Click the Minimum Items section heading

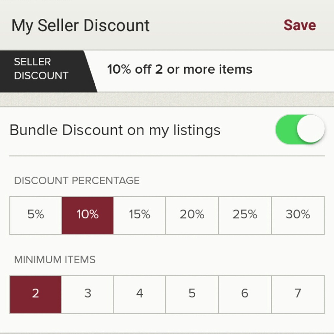(x=54, y=260)
